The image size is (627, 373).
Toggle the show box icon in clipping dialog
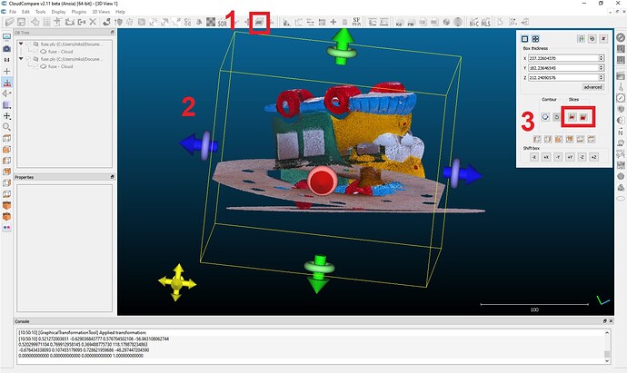coord(524,39)
